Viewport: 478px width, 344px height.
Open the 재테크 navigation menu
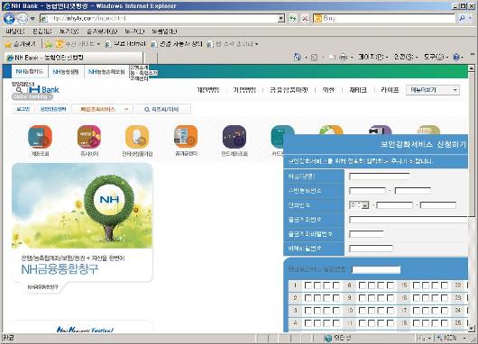358,90
